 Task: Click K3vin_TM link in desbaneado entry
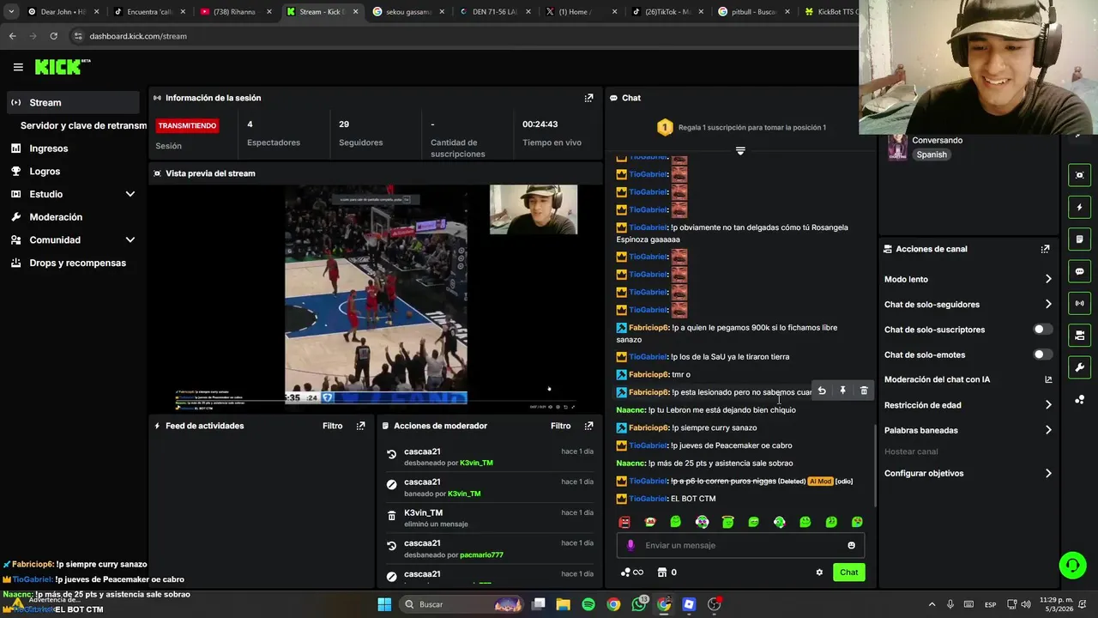coord(476,463)
